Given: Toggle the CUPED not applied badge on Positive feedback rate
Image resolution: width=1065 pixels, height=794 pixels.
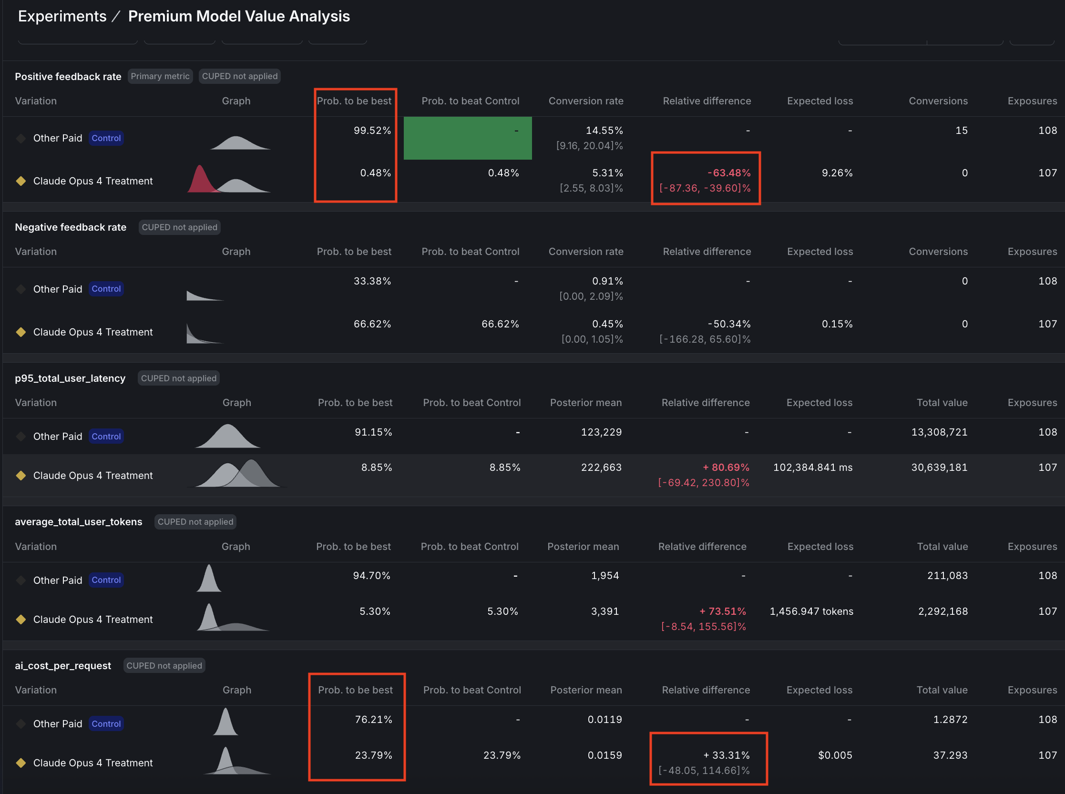Looking at the screenshot, I should [x=239, y=76].
